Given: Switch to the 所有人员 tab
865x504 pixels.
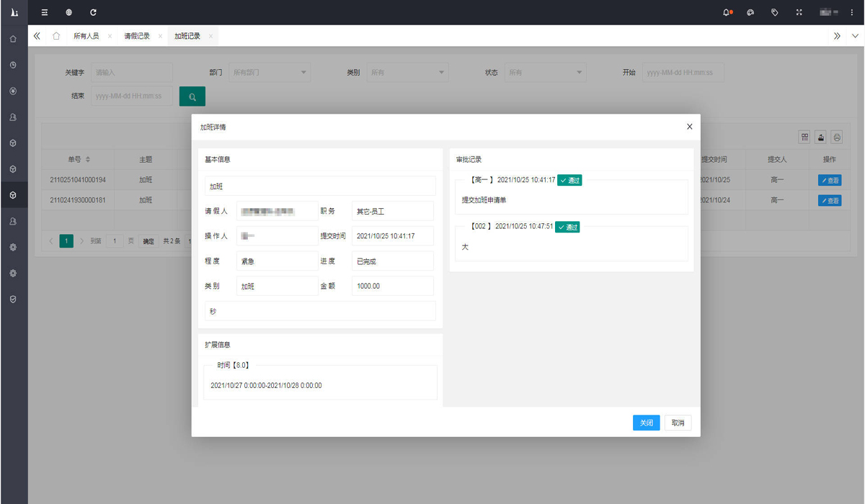Looking at the screenshot, I should [x=86, y=36].
